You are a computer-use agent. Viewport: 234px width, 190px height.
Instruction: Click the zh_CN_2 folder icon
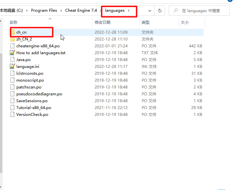[12, 39]
